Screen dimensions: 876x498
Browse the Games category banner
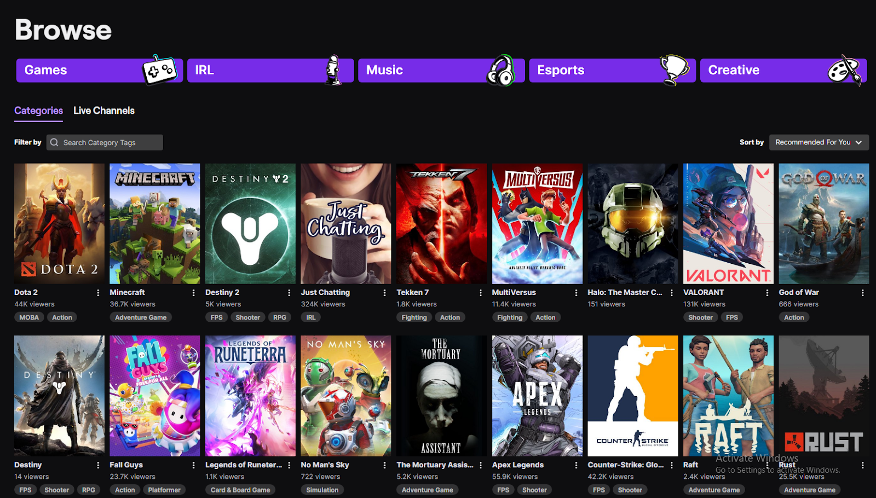tap(100, 70)
